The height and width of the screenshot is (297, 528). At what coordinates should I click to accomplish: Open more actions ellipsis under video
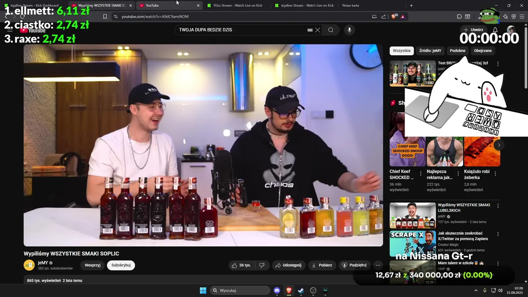click(x=378, y=265)
